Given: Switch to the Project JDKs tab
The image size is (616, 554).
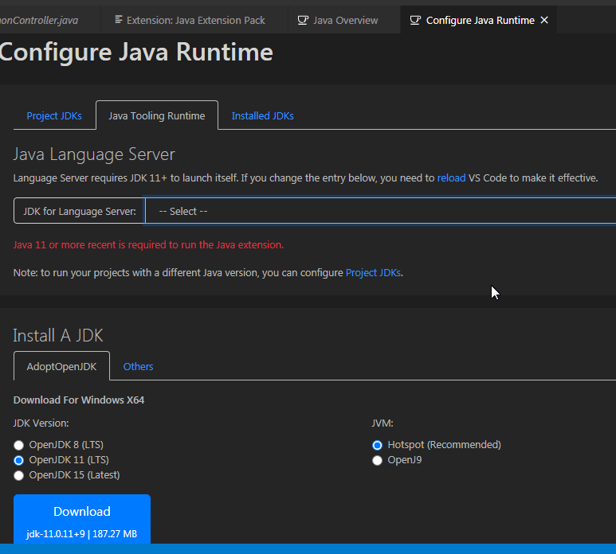Looking at the screenshot, I should [x=54, y=115].
